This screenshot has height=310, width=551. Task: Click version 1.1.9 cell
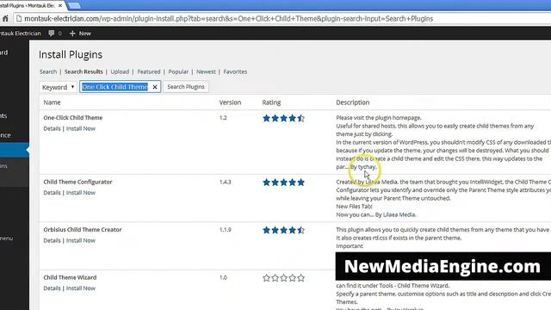click(x=225, y=230)
